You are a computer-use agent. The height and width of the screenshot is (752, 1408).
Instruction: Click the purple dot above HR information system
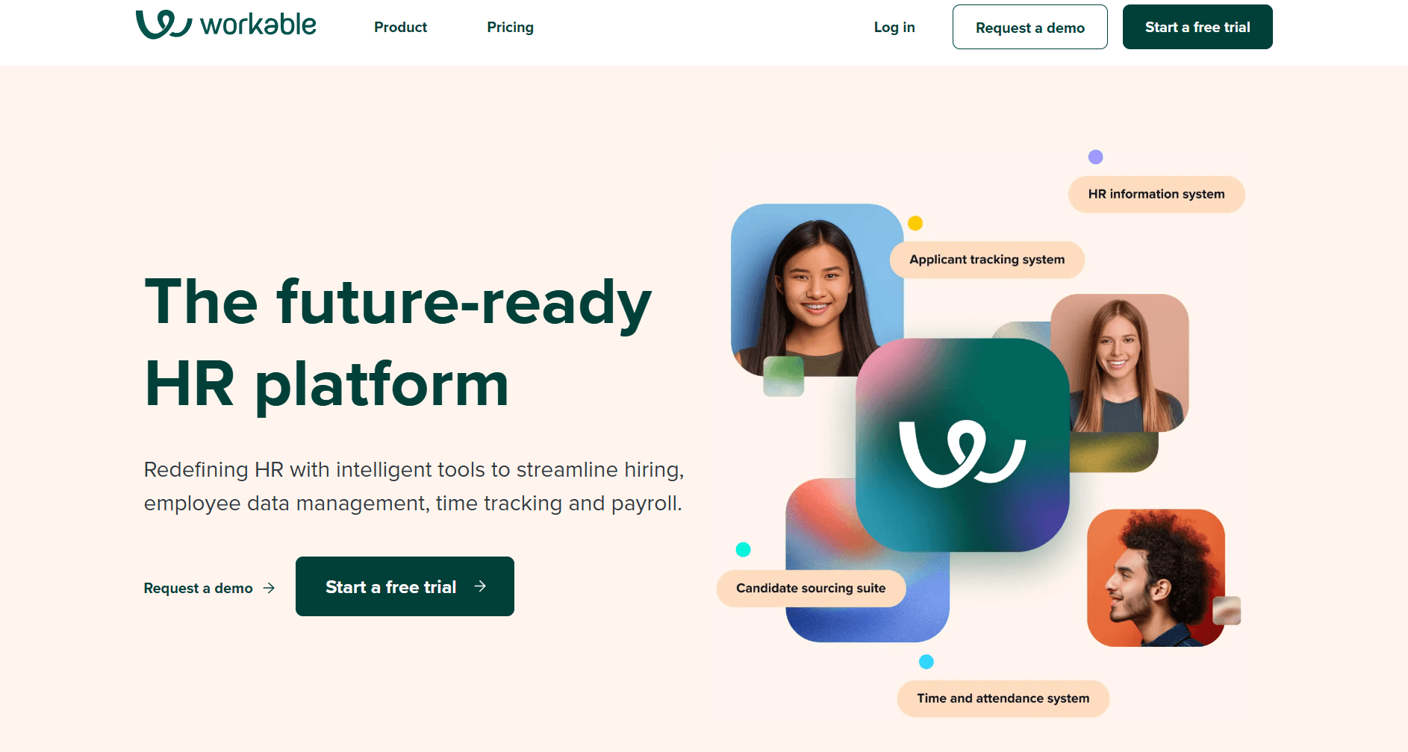tap(1095, 157)
